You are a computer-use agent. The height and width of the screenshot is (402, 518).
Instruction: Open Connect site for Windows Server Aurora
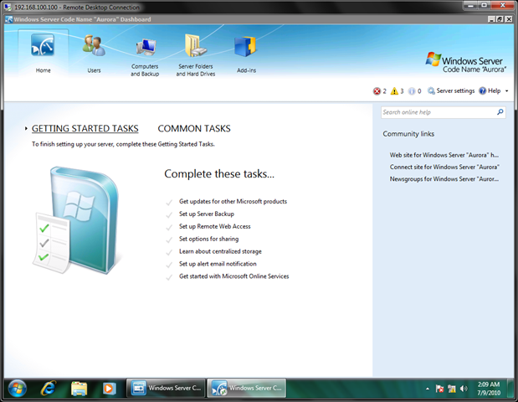click(x=444, y=167)
